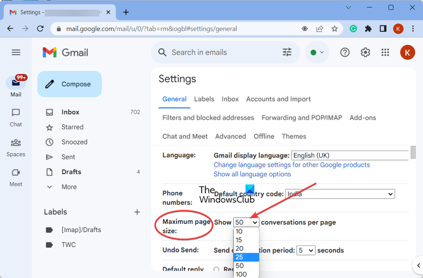Open the Extensions puzzle icon

pos(368,28)
